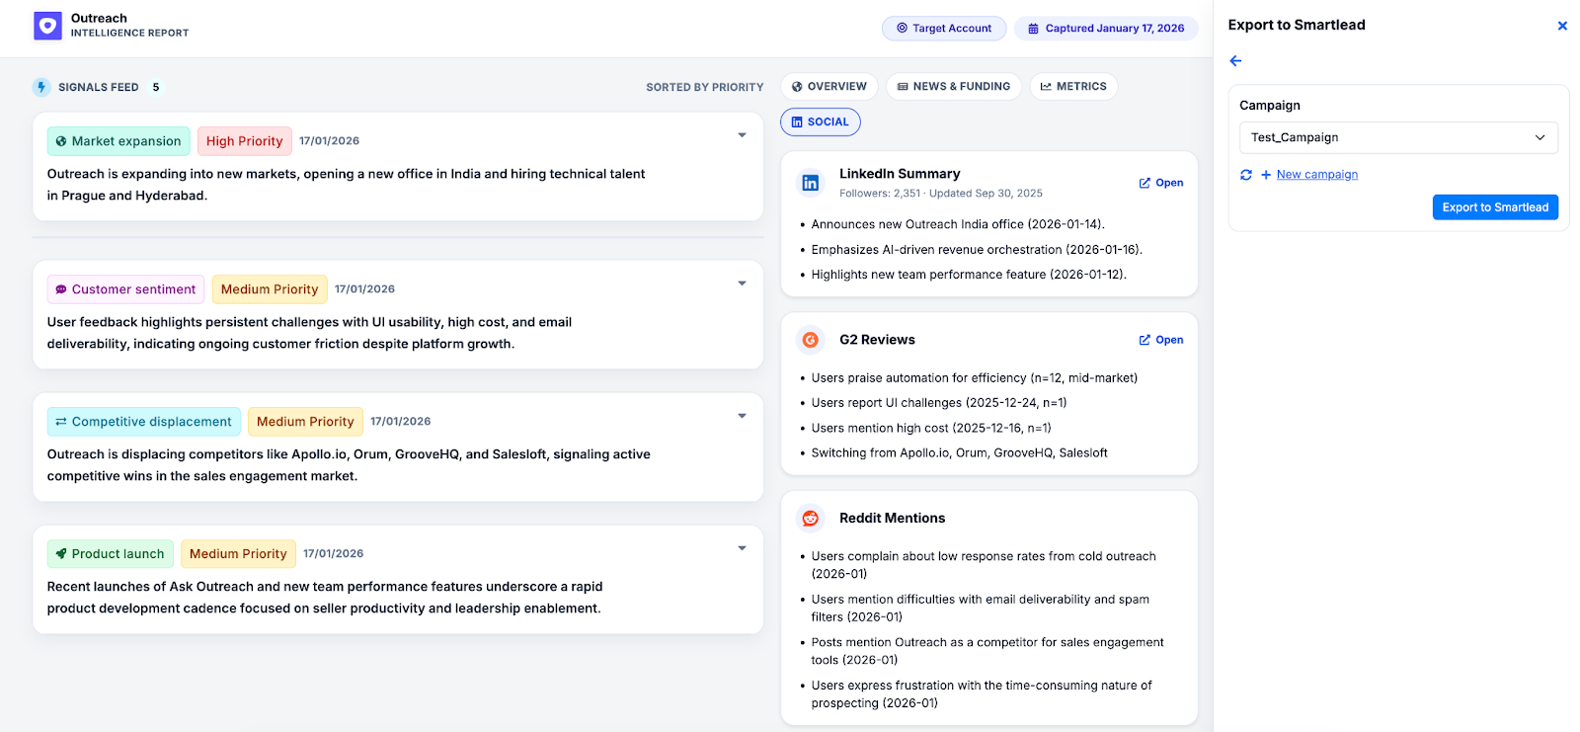Click the plus icon beside New campaign

click(x=1266, y=175)
